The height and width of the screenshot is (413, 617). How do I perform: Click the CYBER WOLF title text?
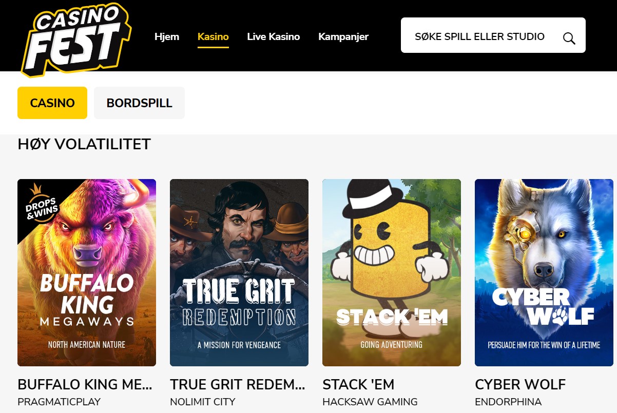[x=520, y=384]
